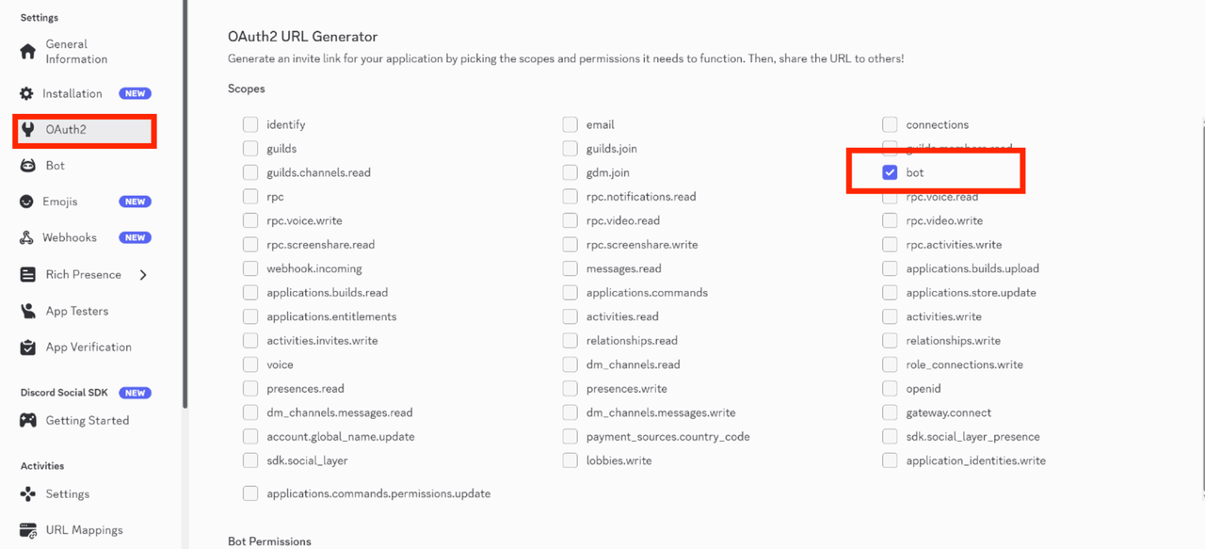This screenshot has width=1205, height=549.
Task: Go to Activities Settings page
Action: pyautogui.click(x=67, y=494)
